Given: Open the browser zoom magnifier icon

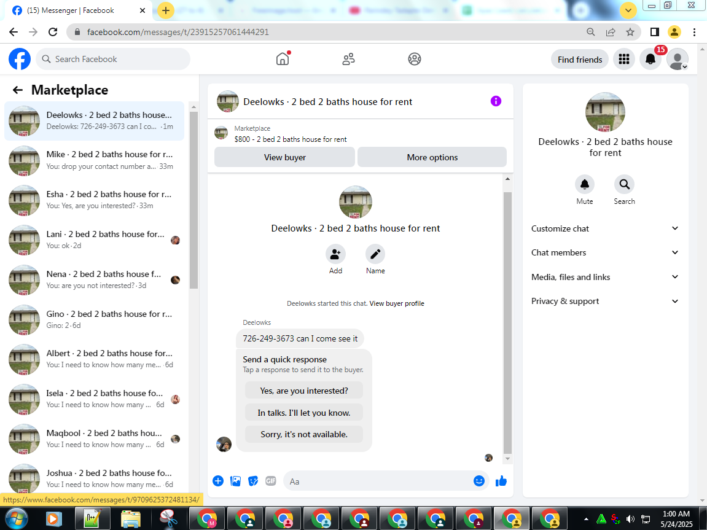Looking at the screenshot, I should [591, 32].
